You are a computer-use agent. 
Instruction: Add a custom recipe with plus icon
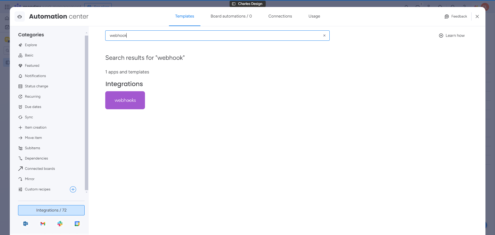(73, 189)
